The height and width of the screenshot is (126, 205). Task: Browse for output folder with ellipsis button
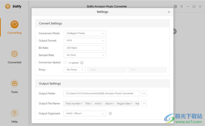pos(144,93)
